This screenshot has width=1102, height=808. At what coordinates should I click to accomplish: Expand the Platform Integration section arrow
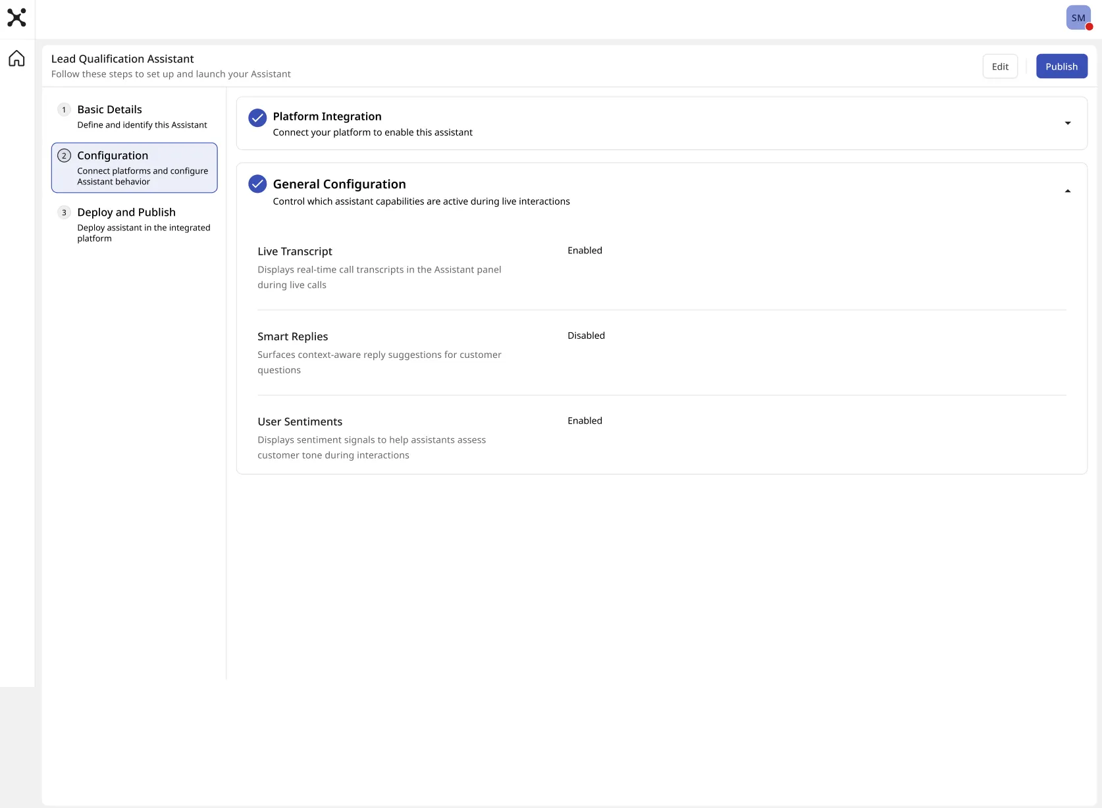(x=1068, y=123)
